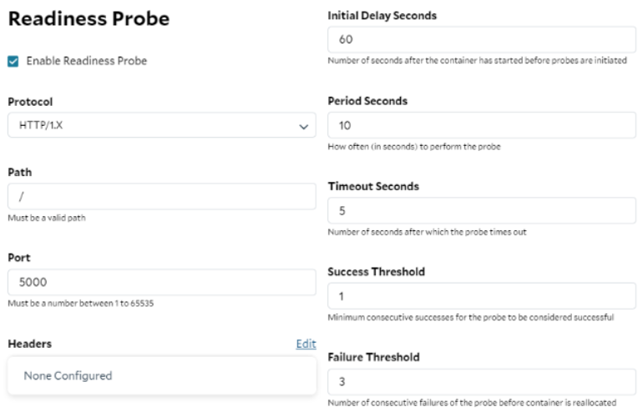Click the Port input field
This screenshot has width=643, height=412.
tap(161, 282)
